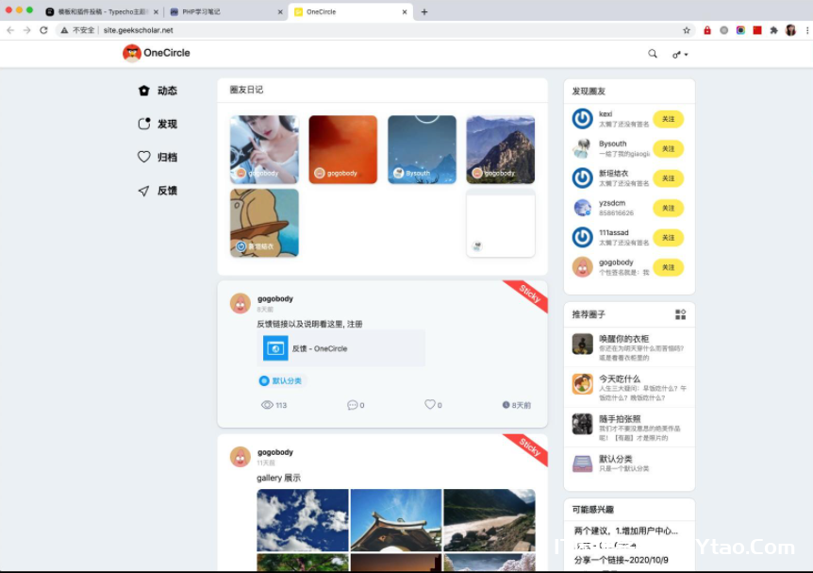Click the OneCircle logo
This screenshot has height=573, width=813.
click(x=157, y=53)
